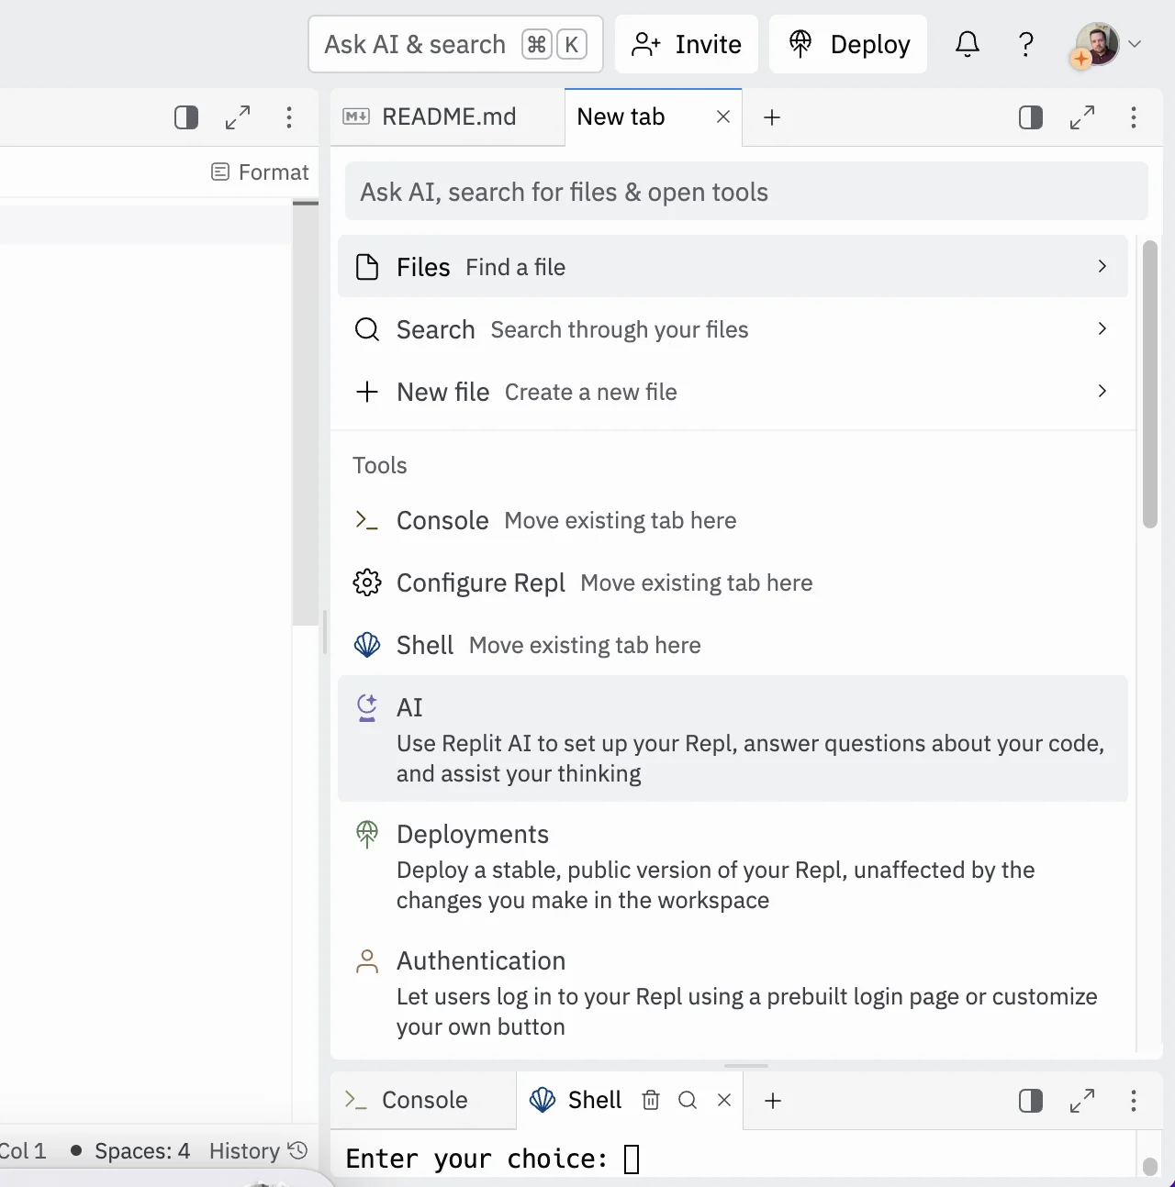Open the Authentication tool
The height and width of the screenshot is (1187, 1175).
733,993
